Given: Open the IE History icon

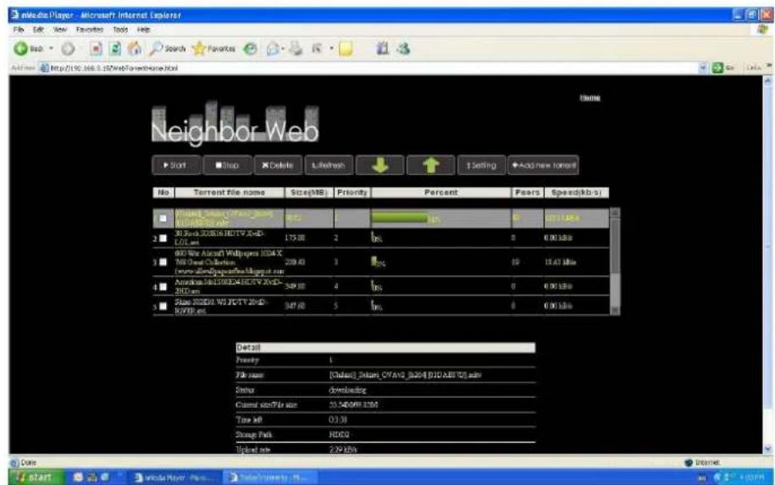Looking at the screenshot, I should point(251,48).
